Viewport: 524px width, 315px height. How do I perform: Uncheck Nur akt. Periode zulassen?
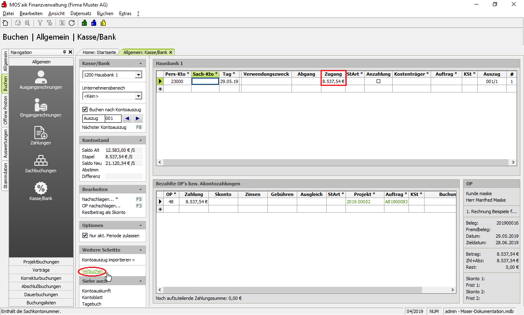pos(85,236)
